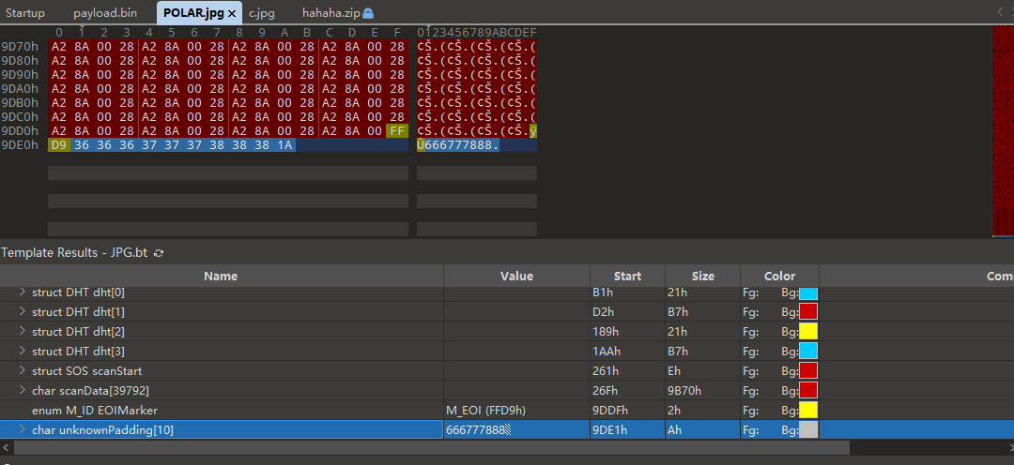The width and height of the screenshot is (1014, 465).
Task: Expand char scanData[39792] array
Action: tap(23, 390)
